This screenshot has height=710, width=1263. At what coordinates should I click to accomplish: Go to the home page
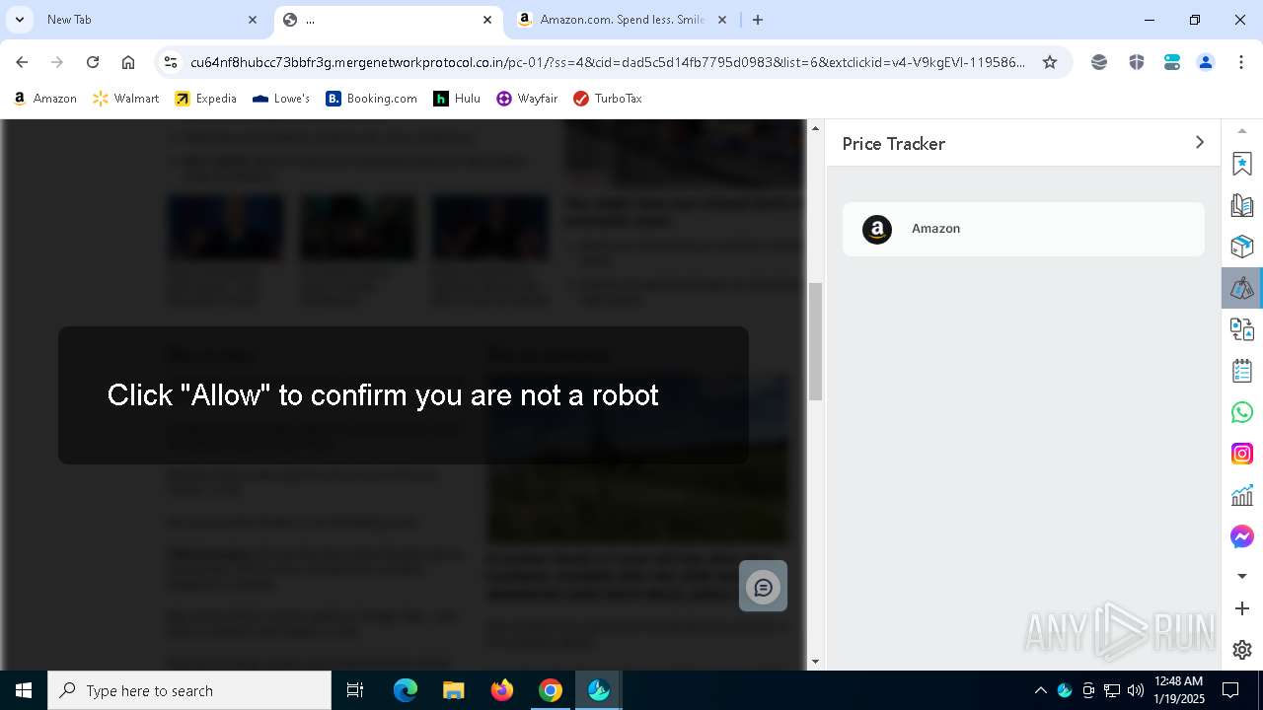click(x=128, y=62)
